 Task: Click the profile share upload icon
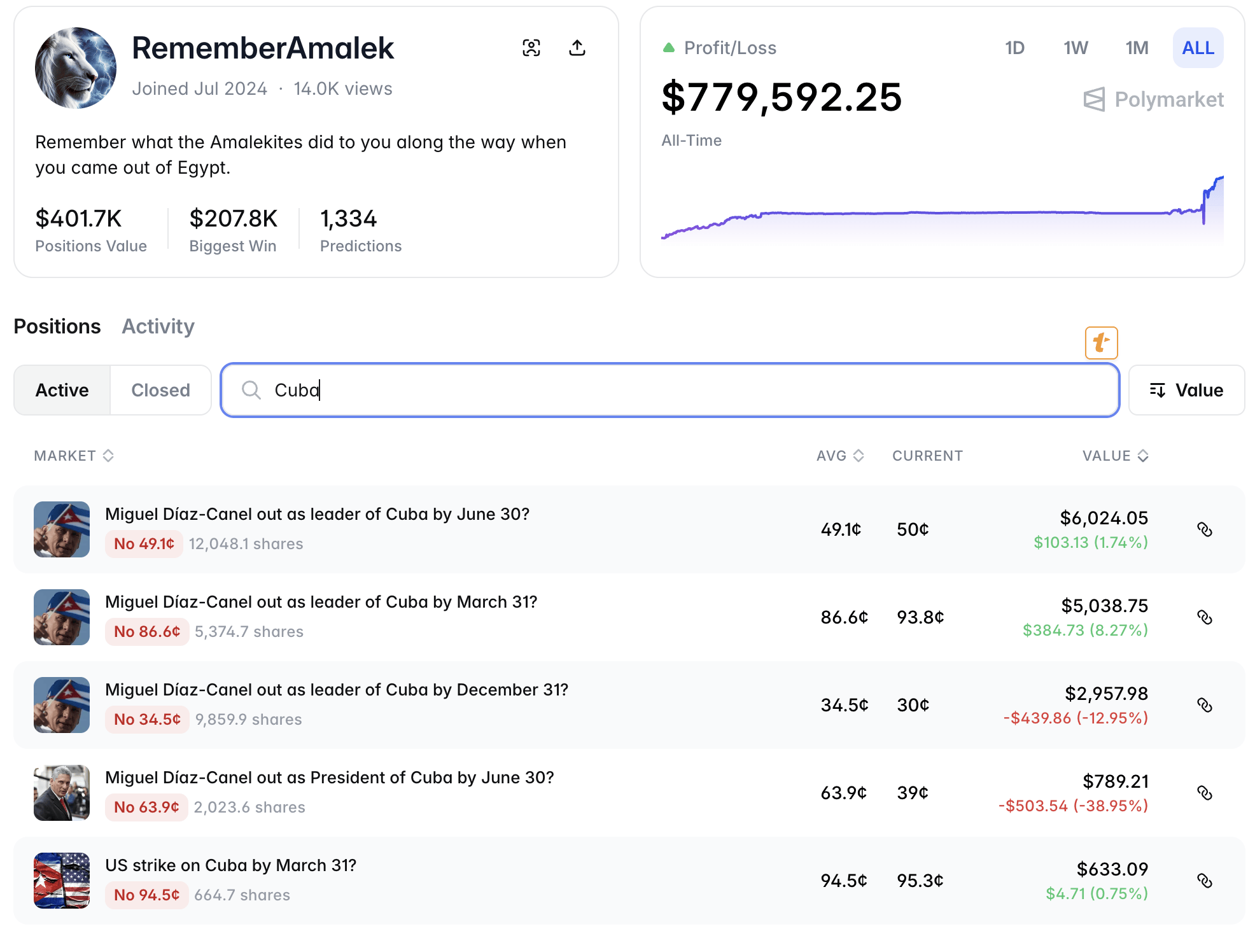coord(577,48)
